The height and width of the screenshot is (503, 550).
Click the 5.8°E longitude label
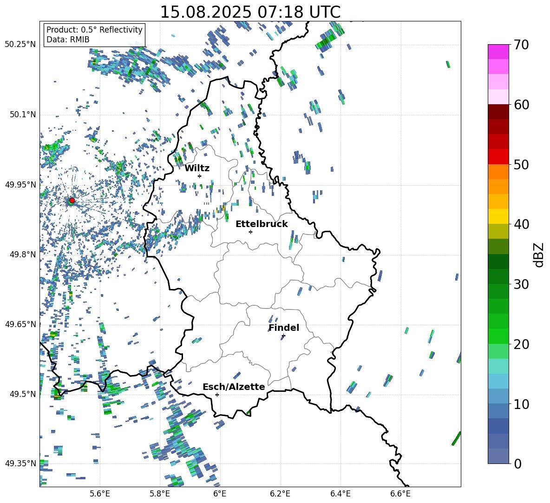coord(160,494)
